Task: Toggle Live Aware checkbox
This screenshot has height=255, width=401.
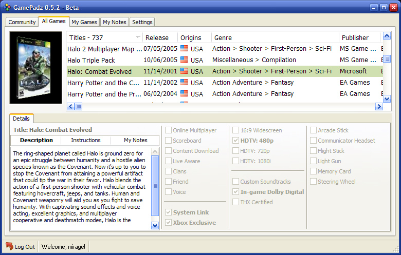Action: pos(168,161)
